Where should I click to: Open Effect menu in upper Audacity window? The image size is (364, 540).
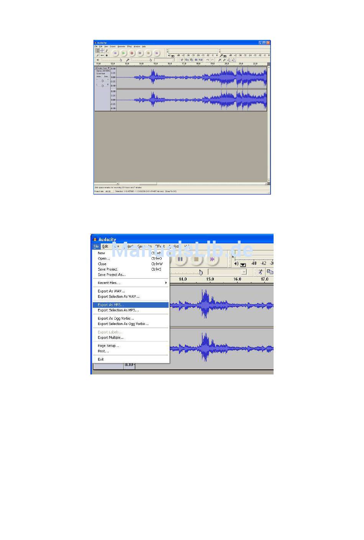tap(130, 46)
